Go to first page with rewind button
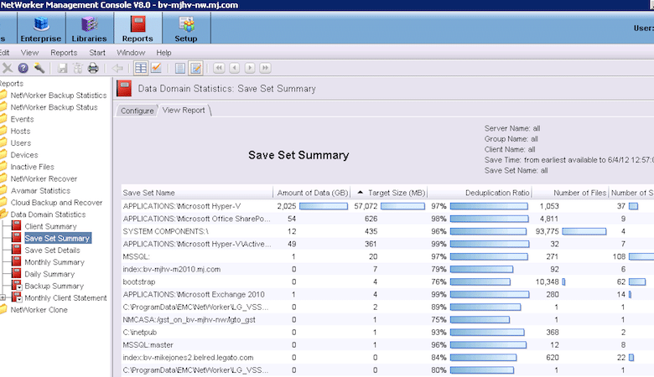Viewport: 654px width, 377px height. 219,68
